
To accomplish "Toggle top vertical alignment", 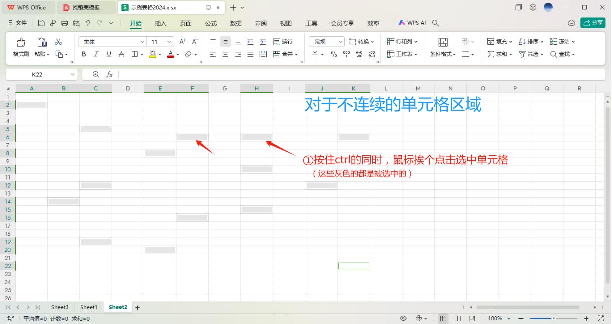I will click(x=213, y=42).
